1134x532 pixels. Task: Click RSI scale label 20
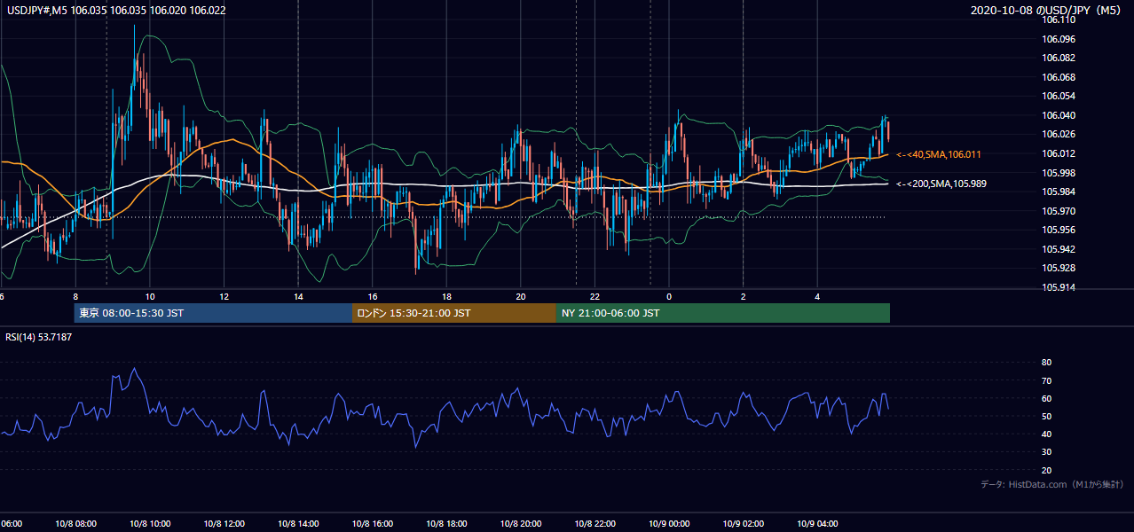click(x=1046, y=470)
